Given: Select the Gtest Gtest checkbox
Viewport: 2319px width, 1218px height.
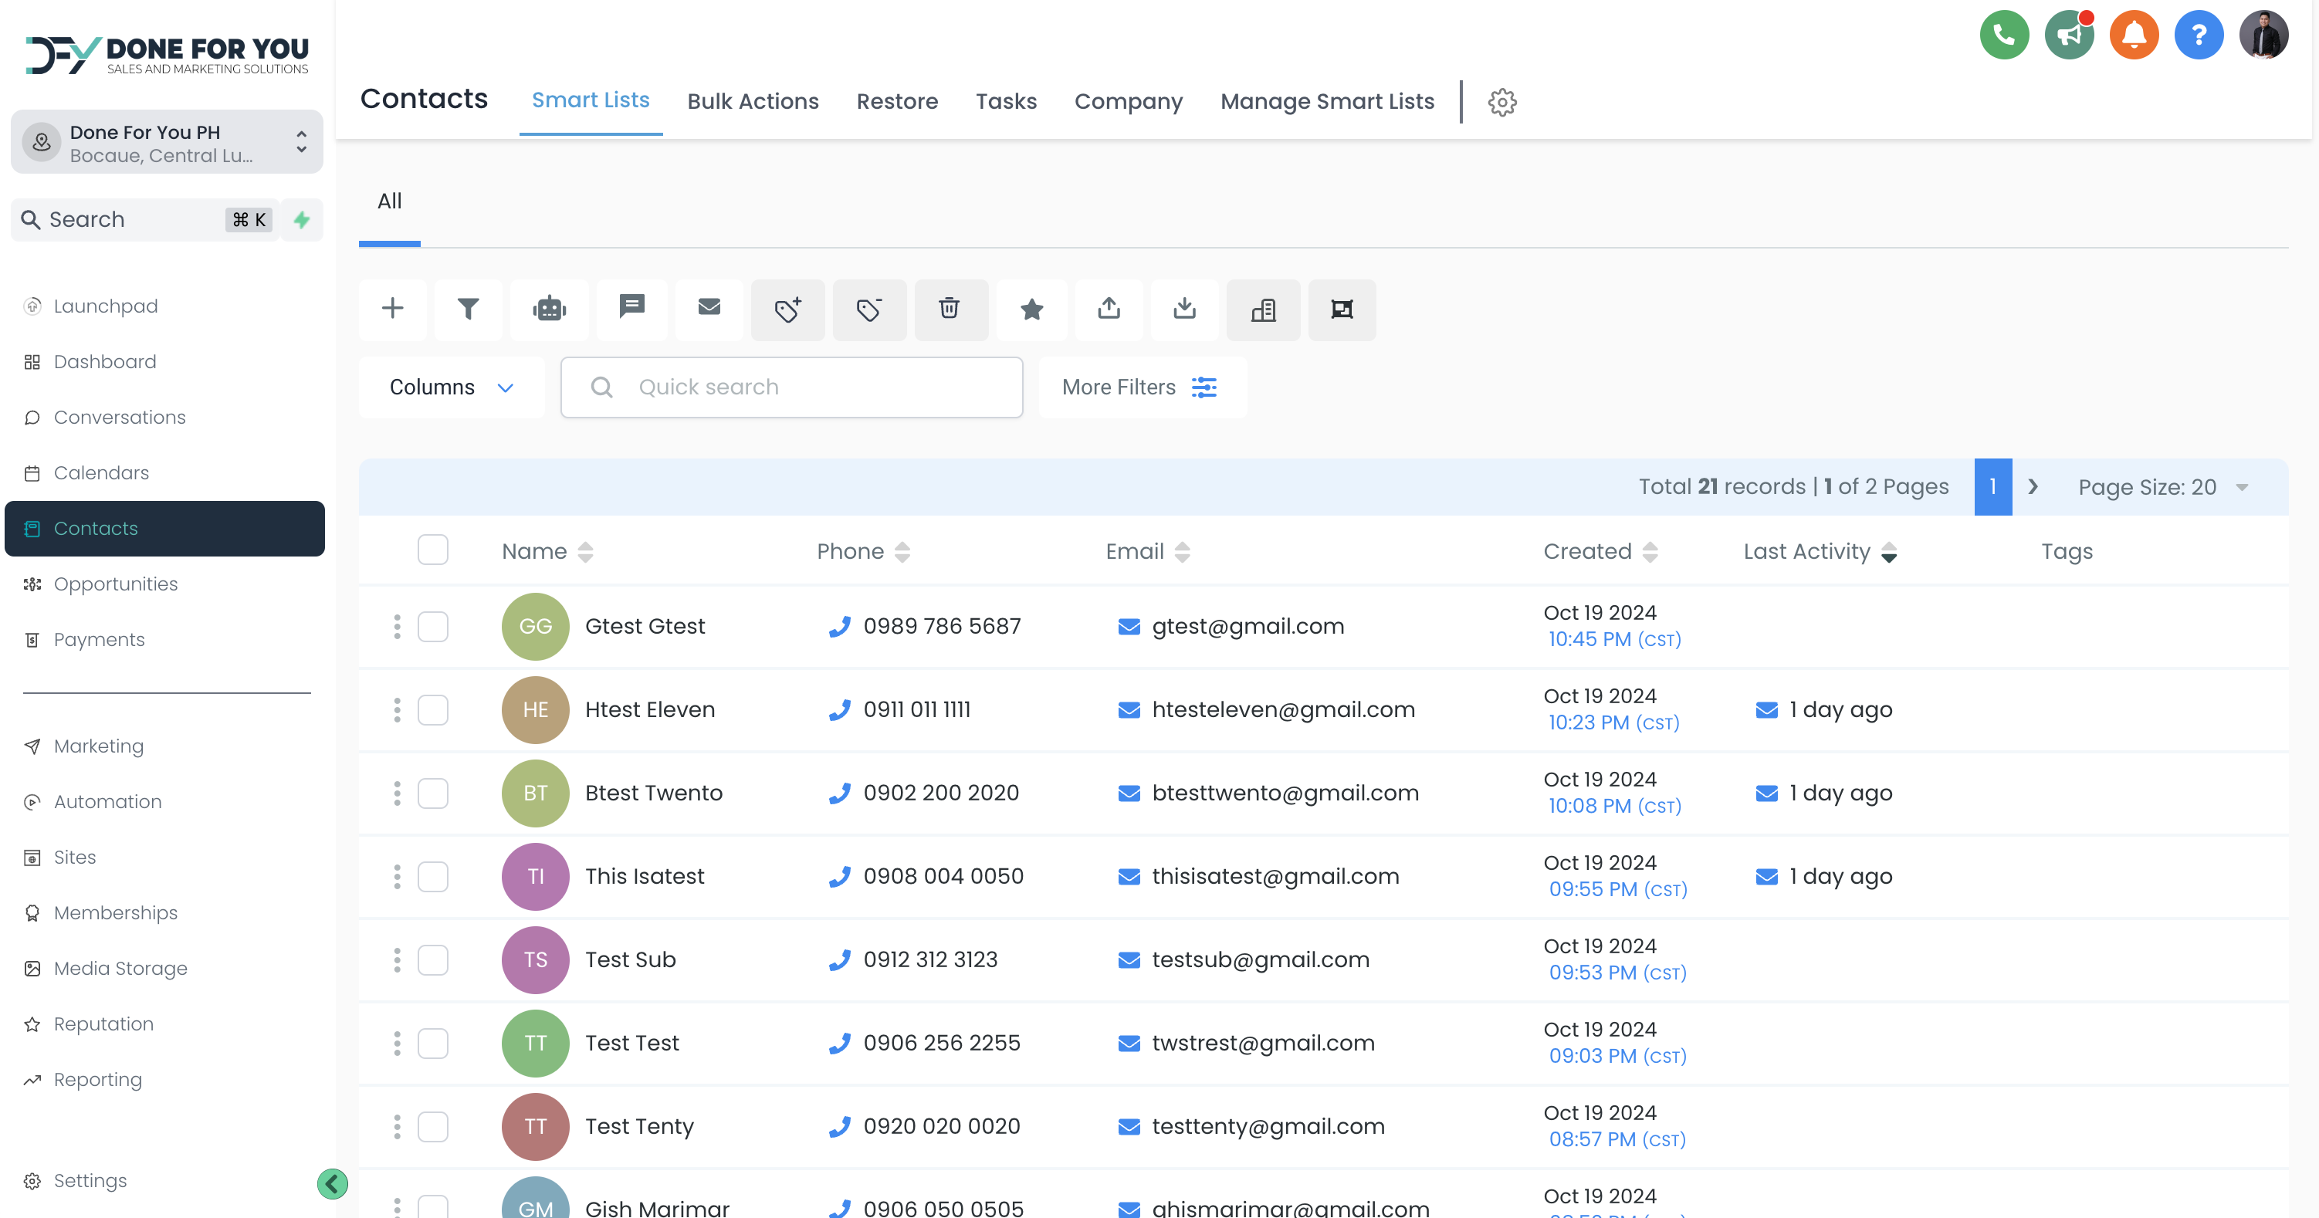Looking at the screenshot, I should [433, 627].
